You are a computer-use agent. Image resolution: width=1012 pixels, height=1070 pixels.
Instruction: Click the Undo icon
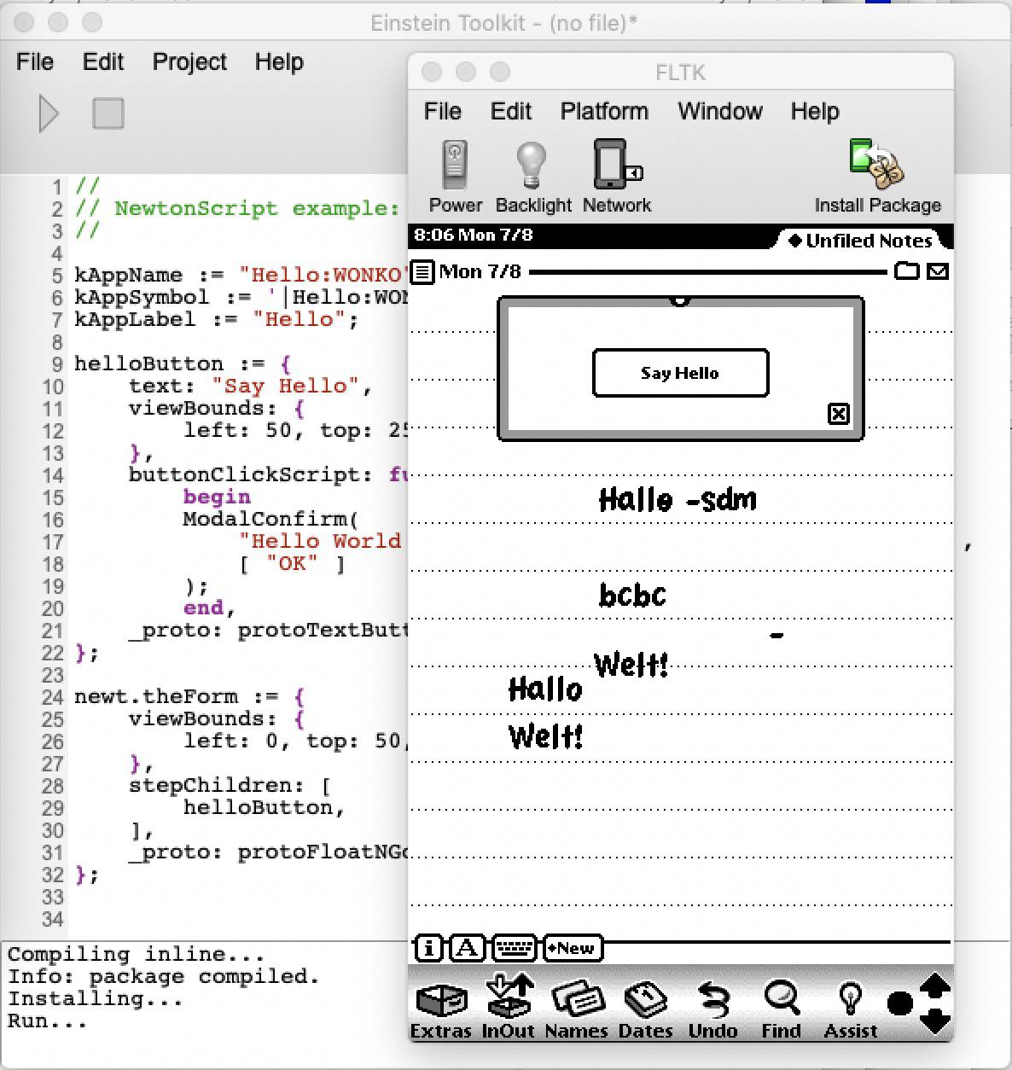point(712,1000)
